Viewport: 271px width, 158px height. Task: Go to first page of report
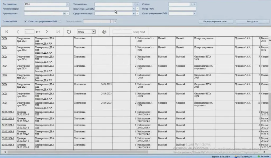[x=6, y=32]
